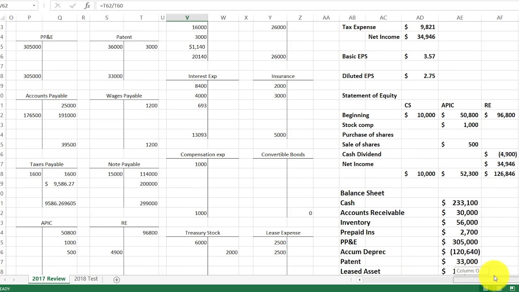Switch to Page Layout view icon
The height and width of the screenshot is (292, 519).
point(499,288)
